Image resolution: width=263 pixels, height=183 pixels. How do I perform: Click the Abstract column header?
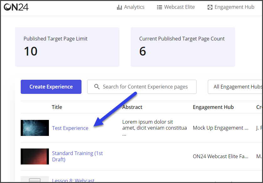point(132,107)
